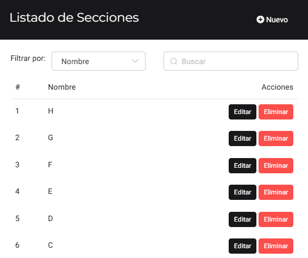The height and width of the screenshot is (258, 308).
Task: Edit section C
Action: (x=242, y=246)
